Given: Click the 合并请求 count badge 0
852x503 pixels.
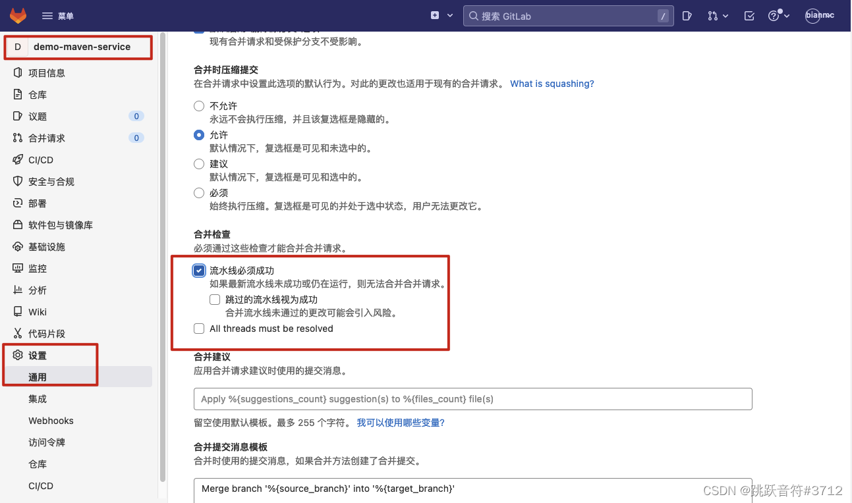Looking at the screenshot, I should point(136,138).
